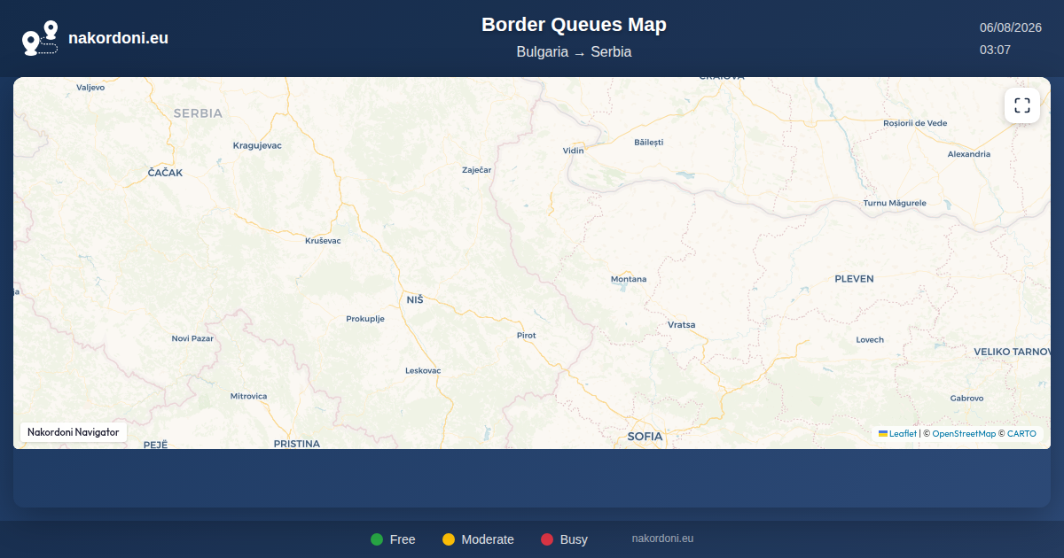Screen dimensions: 1064x558
Task: Click the Bulgaria → Serbia subtitle
Action: point(574,52)
